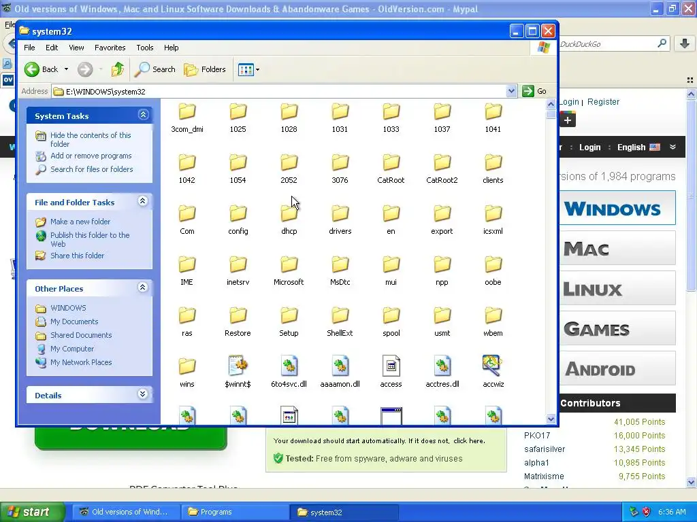697x522 pixels.
Task: Select the $winnt$ file icon
Action: (x=238, y=366)
